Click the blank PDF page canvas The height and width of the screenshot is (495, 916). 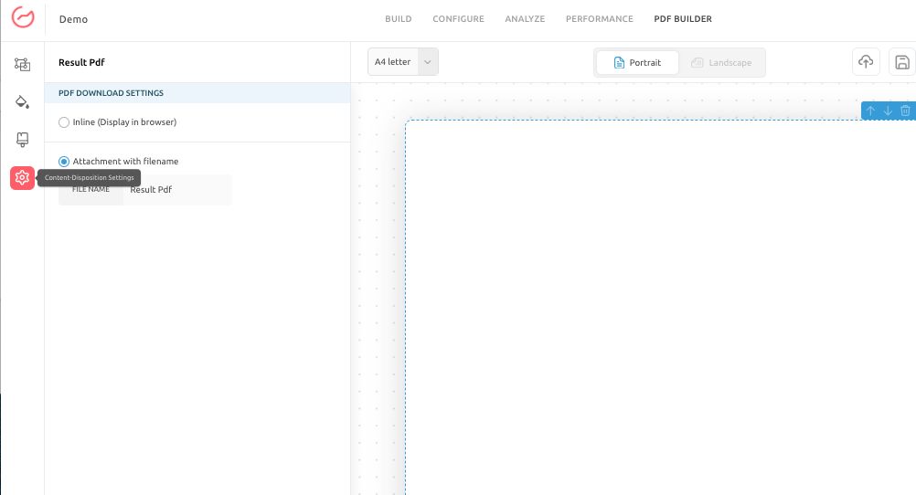[660, 308]
